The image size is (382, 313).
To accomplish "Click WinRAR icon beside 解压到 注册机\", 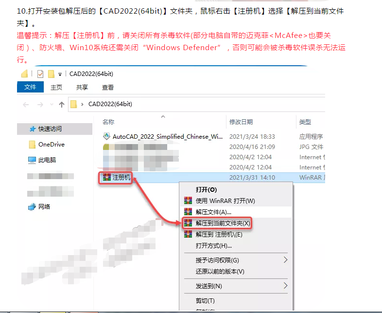I will [x=188, y=234].
